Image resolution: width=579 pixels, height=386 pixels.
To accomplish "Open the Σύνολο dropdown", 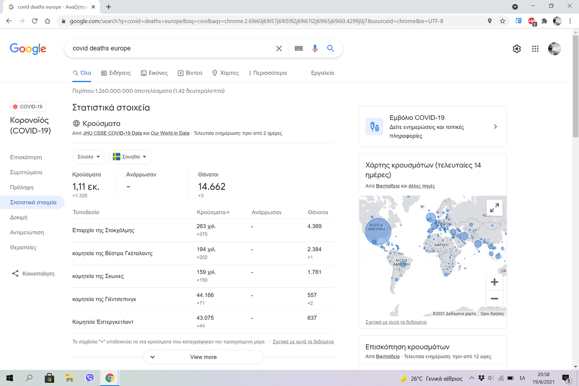I will tap(88, 157).
